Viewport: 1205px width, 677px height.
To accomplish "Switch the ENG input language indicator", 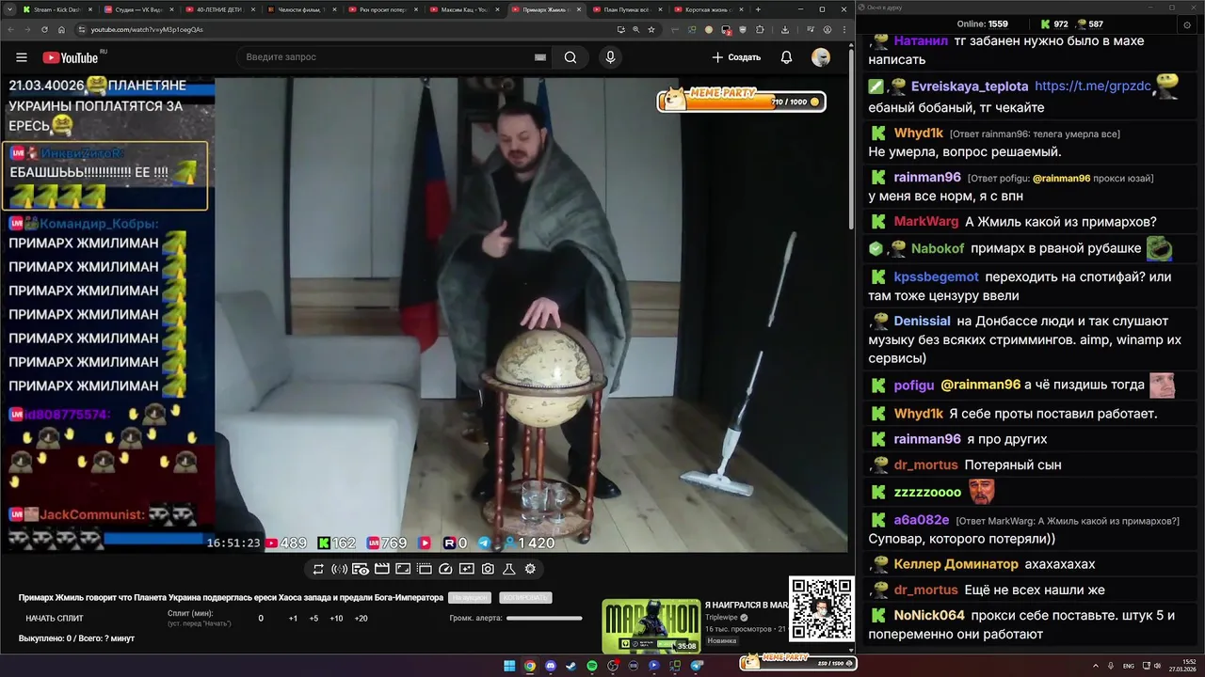I will (1129, 666).
